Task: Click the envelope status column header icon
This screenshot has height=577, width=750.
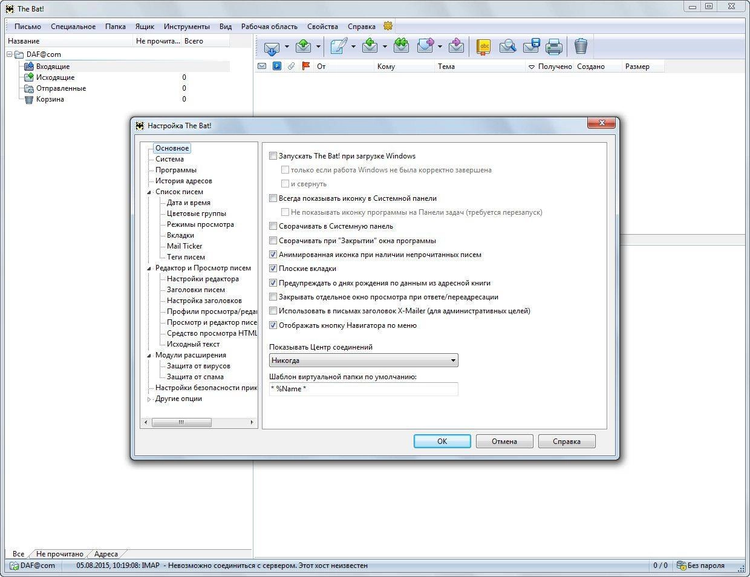Action: (x=262, y=66)
